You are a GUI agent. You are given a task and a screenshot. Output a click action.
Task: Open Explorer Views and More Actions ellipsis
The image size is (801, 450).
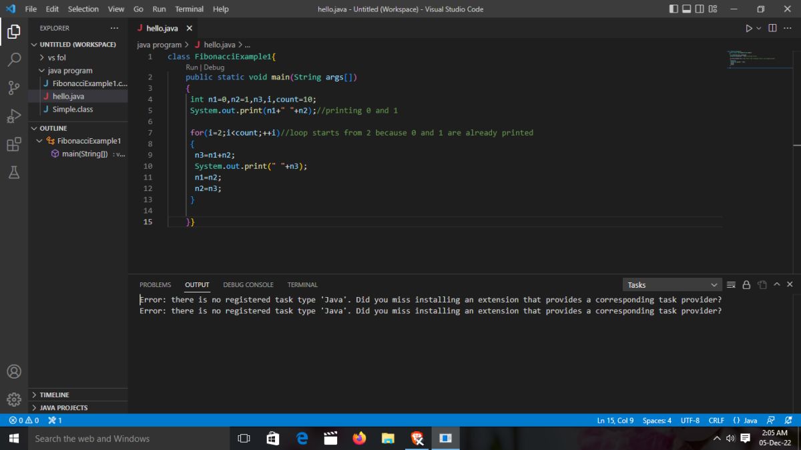pyautogui.click(x=114, y=28)
